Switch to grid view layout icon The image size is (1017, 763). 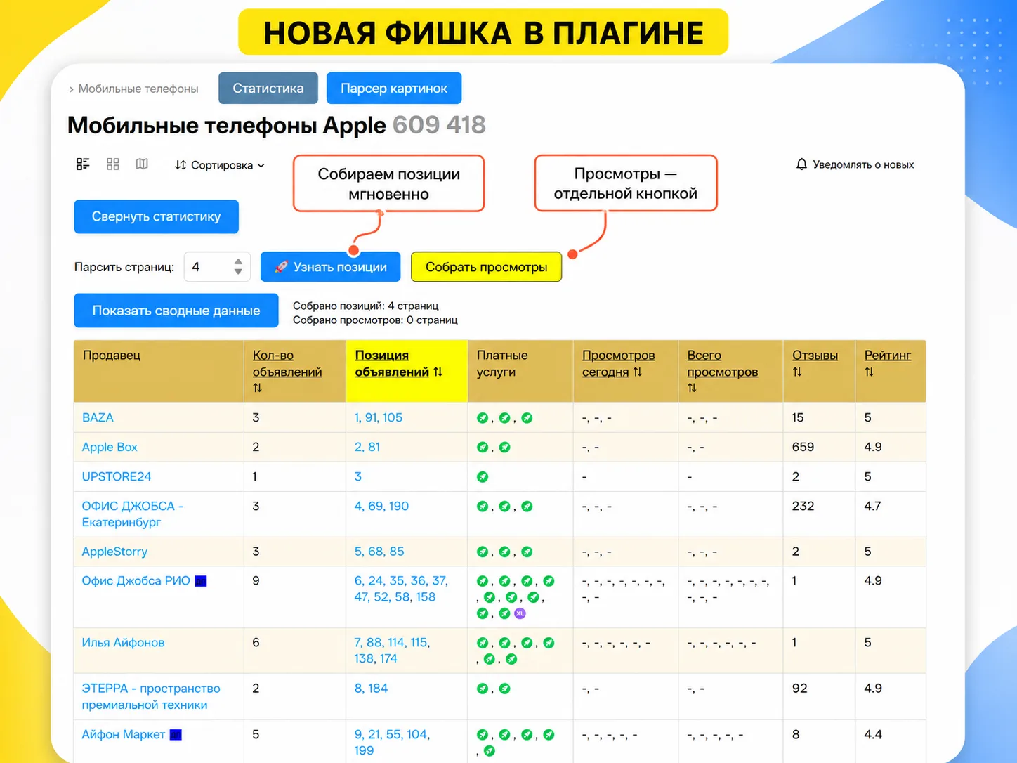[112, 164]
